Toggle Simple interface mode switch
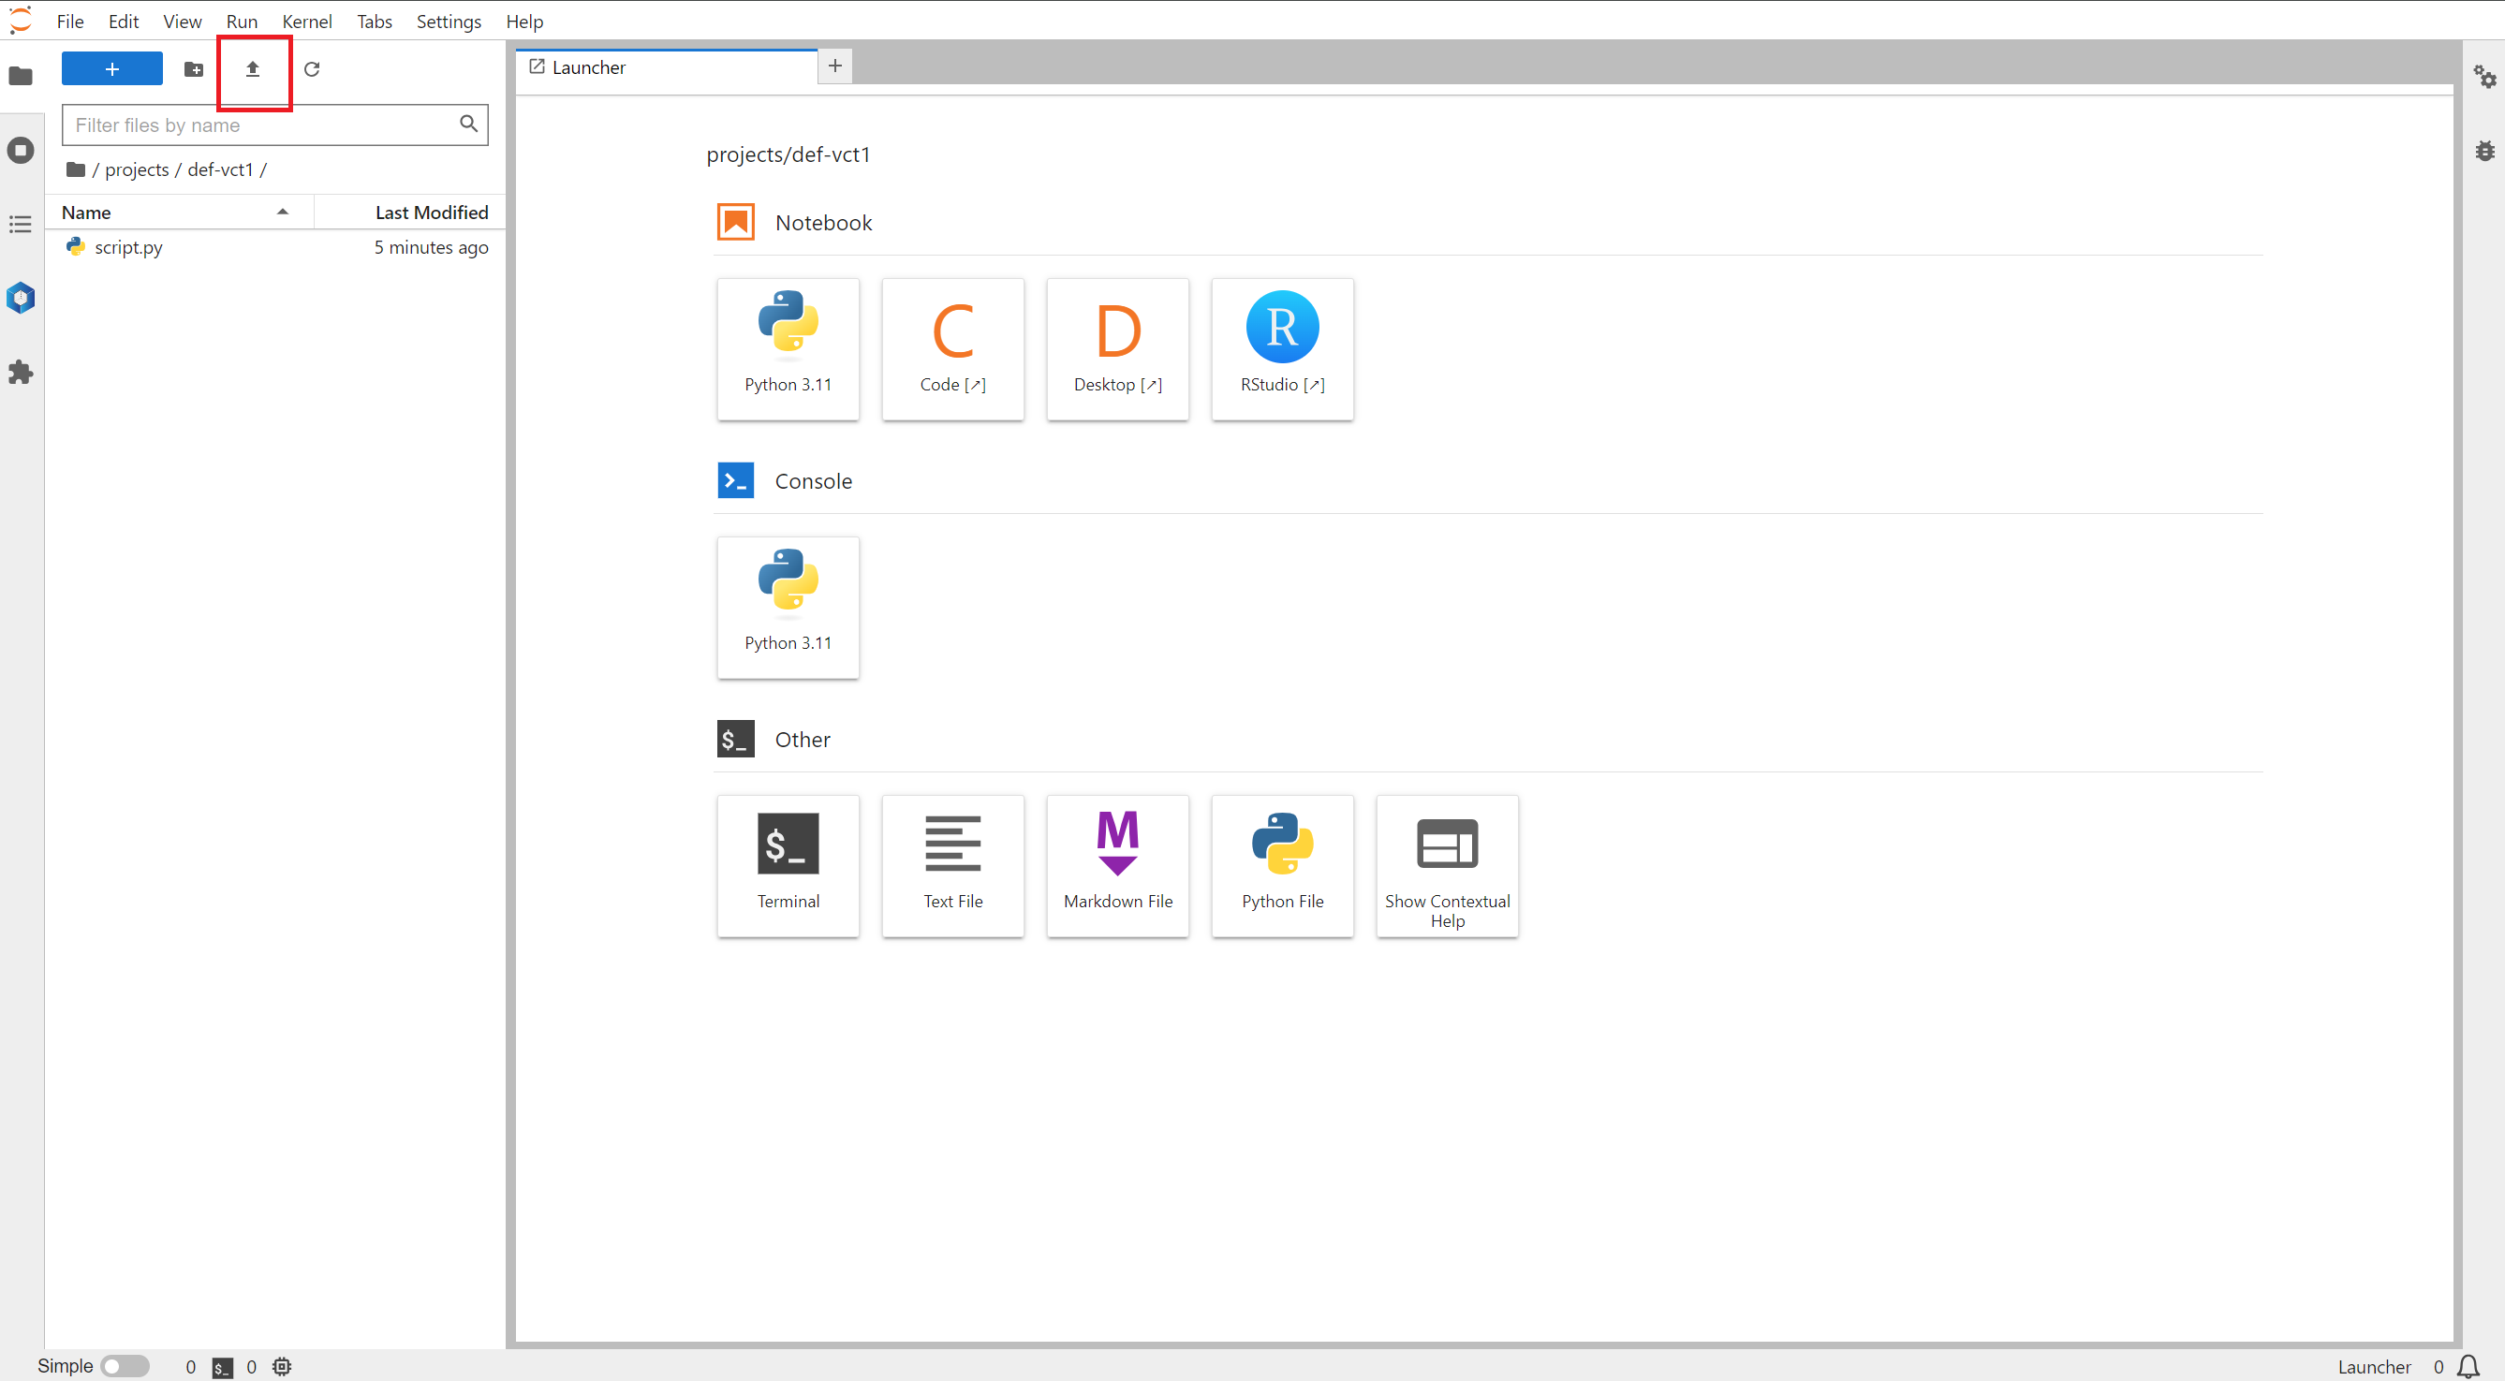The image size is (2505, 1381). [125, 1365]
